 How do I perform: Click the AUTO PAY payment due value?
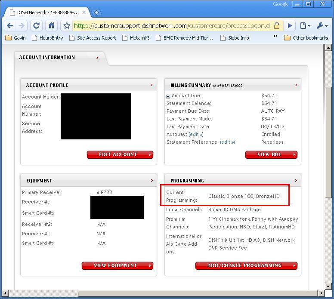coord(272,111)
